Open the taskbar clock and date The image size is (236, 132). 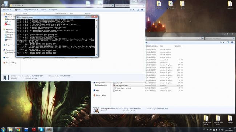(229, 129)
